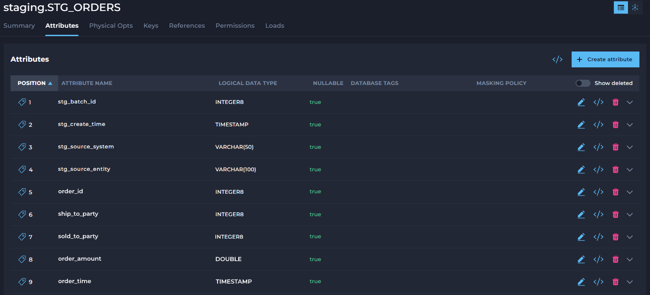Edit the order_time attribute
The height and width of the screenshot is (295, 650).
pyautogui.click(x=581, y=282)
